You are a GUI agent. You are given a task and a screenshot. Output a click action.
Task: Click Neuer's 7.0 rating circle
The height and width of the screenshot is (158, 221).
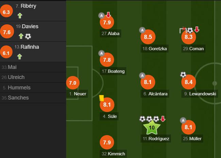(73, 83)
